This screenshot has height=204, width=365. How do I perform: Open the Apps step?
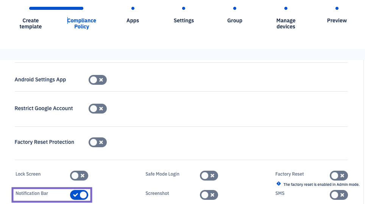coord(133,20)
